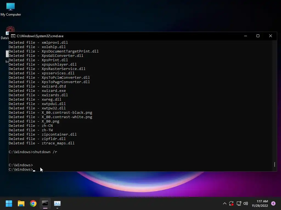Screen dimensions: 281x210
Task: Open the volume control tray icon
Action: pyautogui.click(x=246, y=203)
